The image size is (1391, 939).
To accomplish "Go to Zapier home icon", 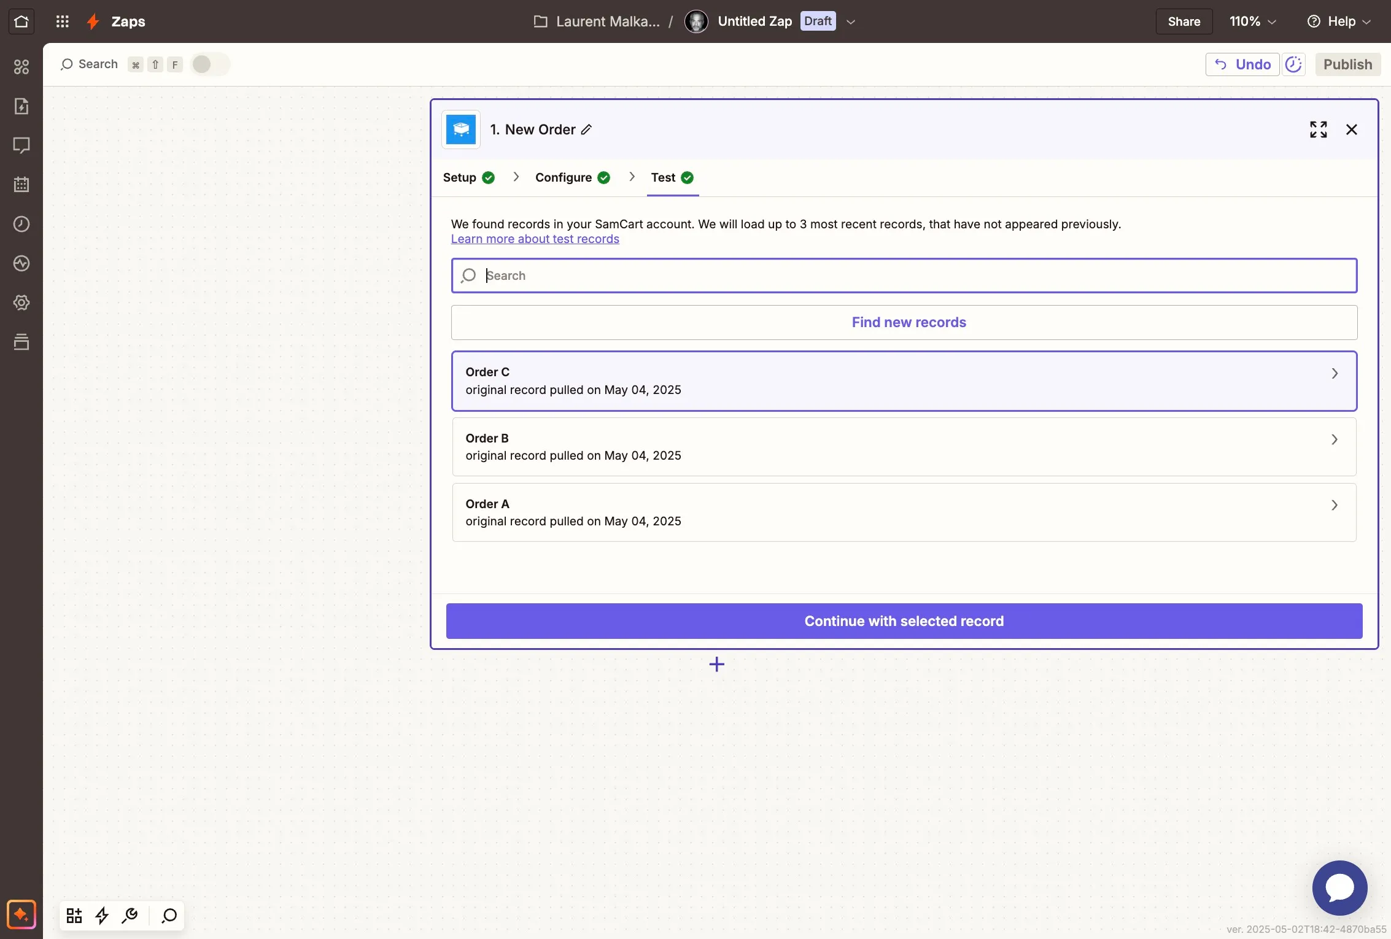I will coord(21,21).
